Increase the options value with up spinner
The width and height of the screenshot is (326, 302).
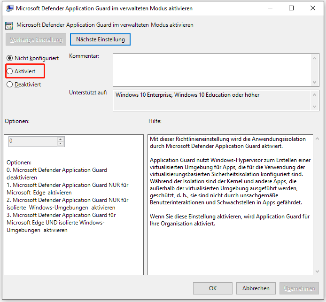[61, 139]
